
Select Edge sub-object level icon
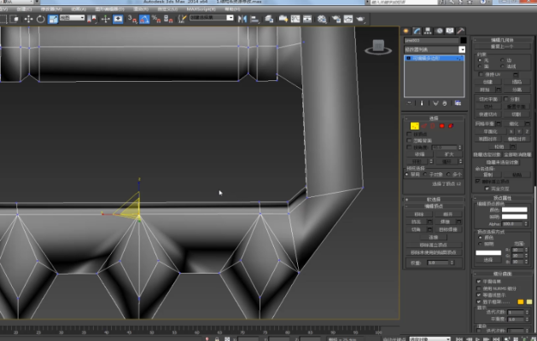(424, 126)
